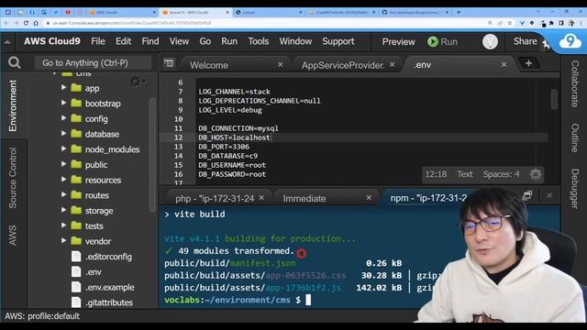Viewport: 587px width, 330px height.
Task: Close the AppServiceProvider tab
Action: point(392,65)
